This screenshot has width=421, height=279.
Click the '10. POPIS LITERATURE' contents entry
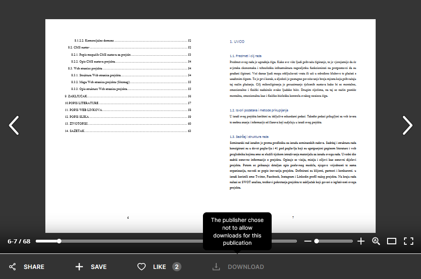pyautogui.click(x=128, y=103)
